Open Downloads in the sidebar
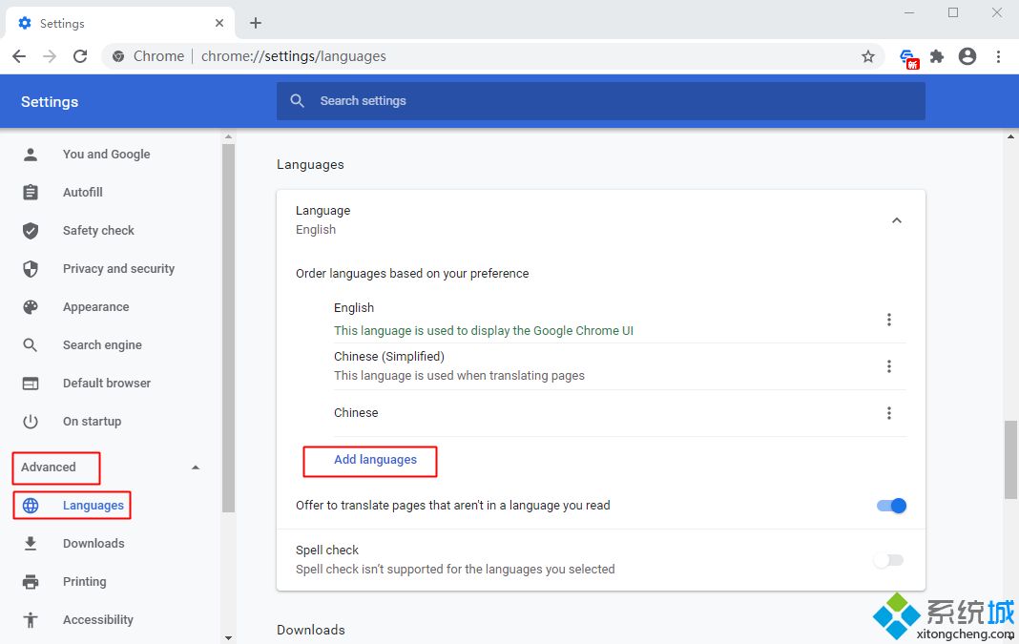1019x644 pixels. point(94,543)
